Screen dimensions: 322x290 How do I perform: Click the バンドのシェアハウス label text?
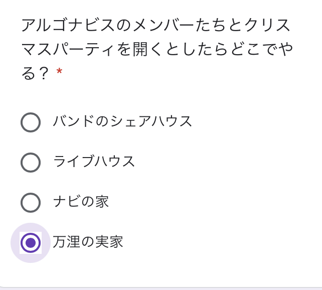click(x=122, y=121)
